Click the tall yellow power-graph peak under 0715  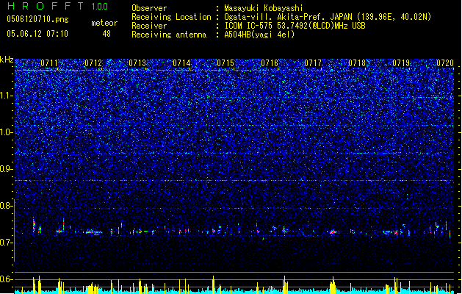coord(213,285)
